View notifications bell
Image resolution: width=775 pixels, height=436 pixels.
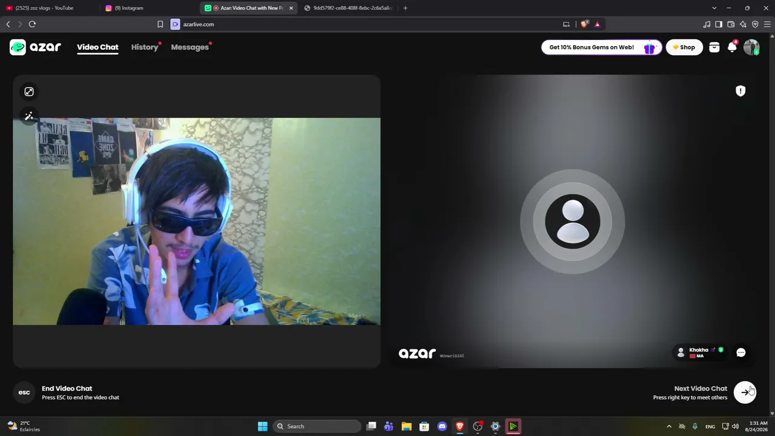733,47
